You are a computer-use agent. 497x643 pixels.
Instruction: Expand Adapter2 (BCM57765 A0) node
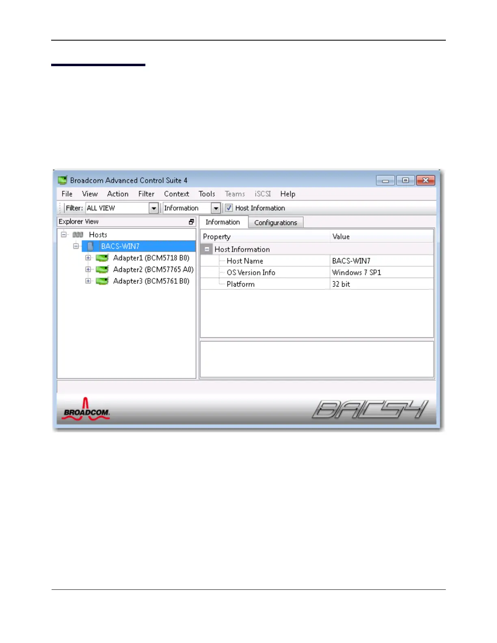coord(88,269)
